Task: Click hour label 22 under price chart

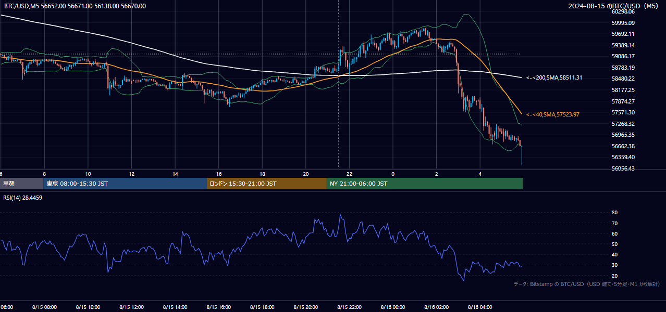Action: tap(350, 174)
